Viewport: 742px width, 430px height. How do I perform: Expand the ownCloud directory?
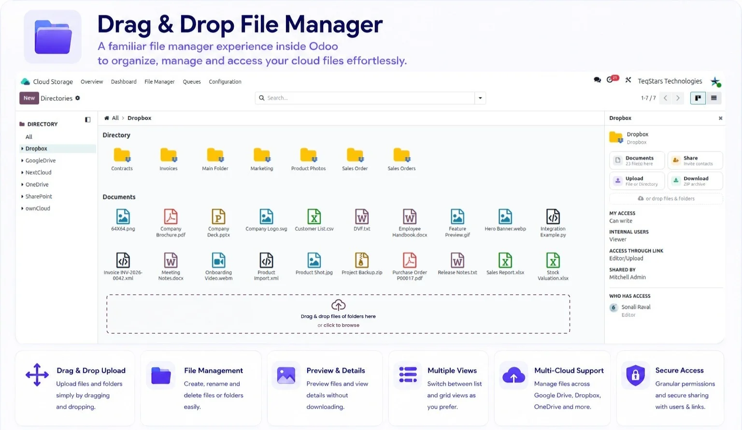coord(22,208)
